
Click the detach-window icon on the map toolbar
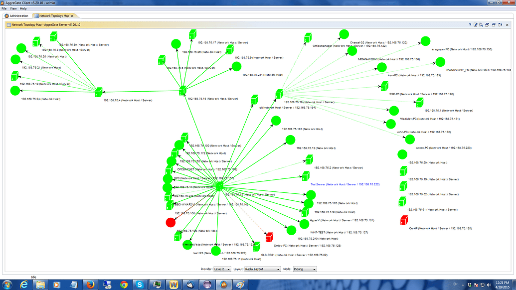[501, 24]
